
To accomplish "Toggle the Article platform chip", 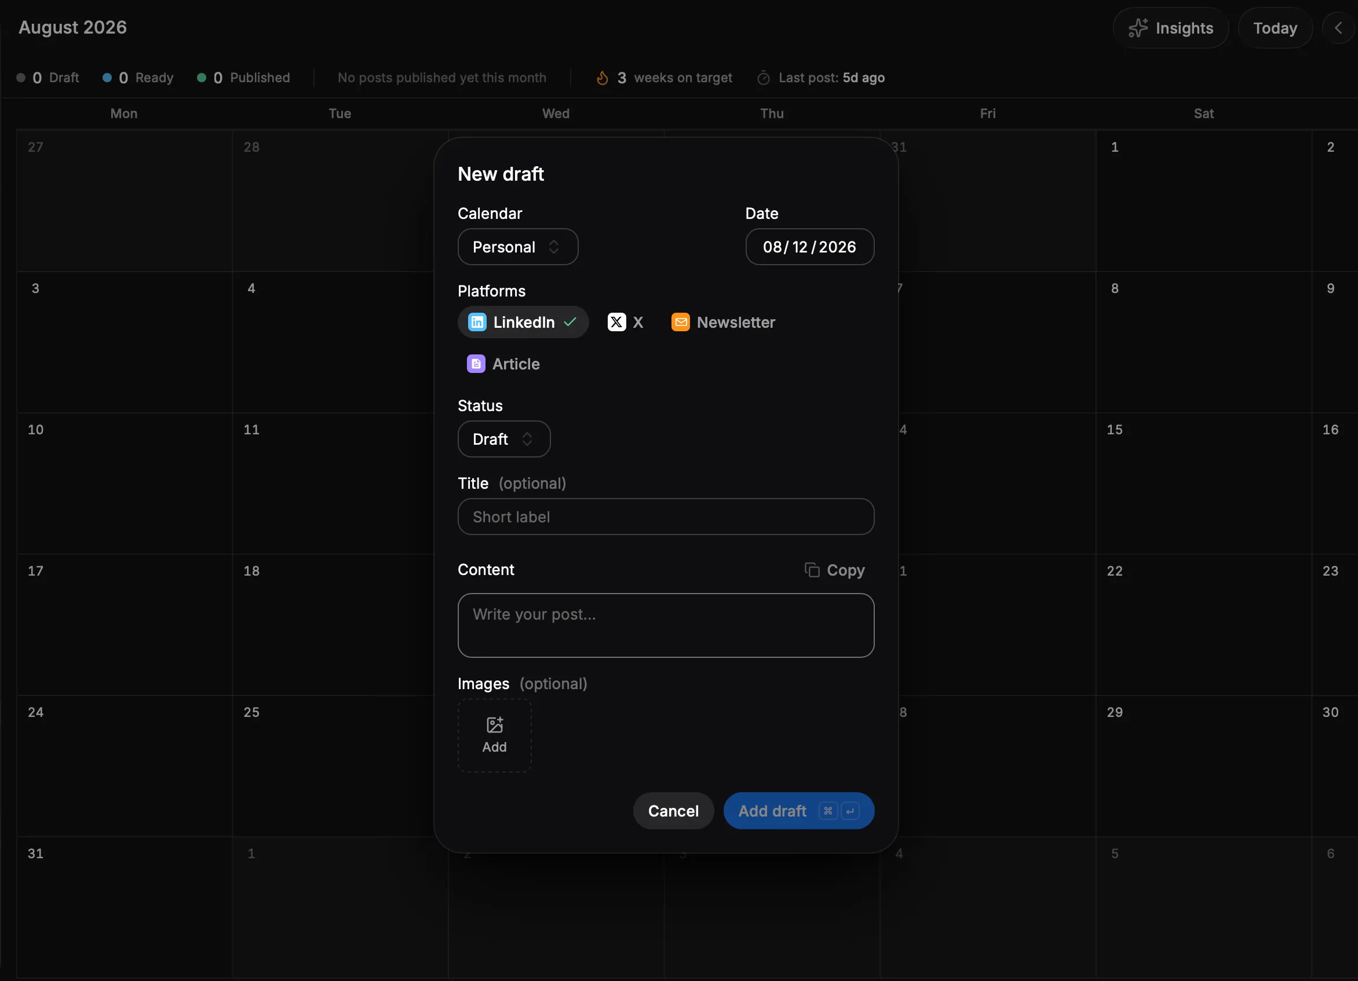I will point(503,364).
